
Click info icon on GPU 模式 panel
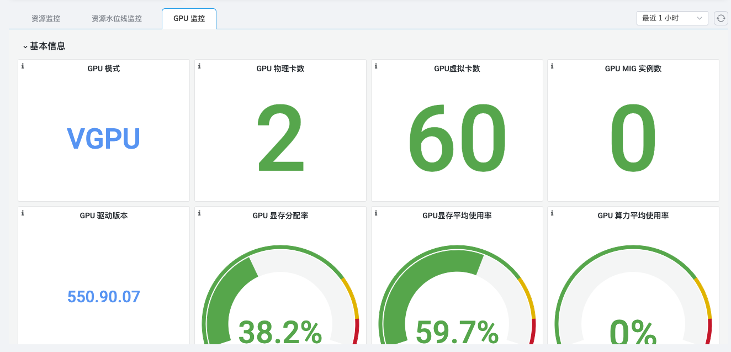(x=23, y=66)
